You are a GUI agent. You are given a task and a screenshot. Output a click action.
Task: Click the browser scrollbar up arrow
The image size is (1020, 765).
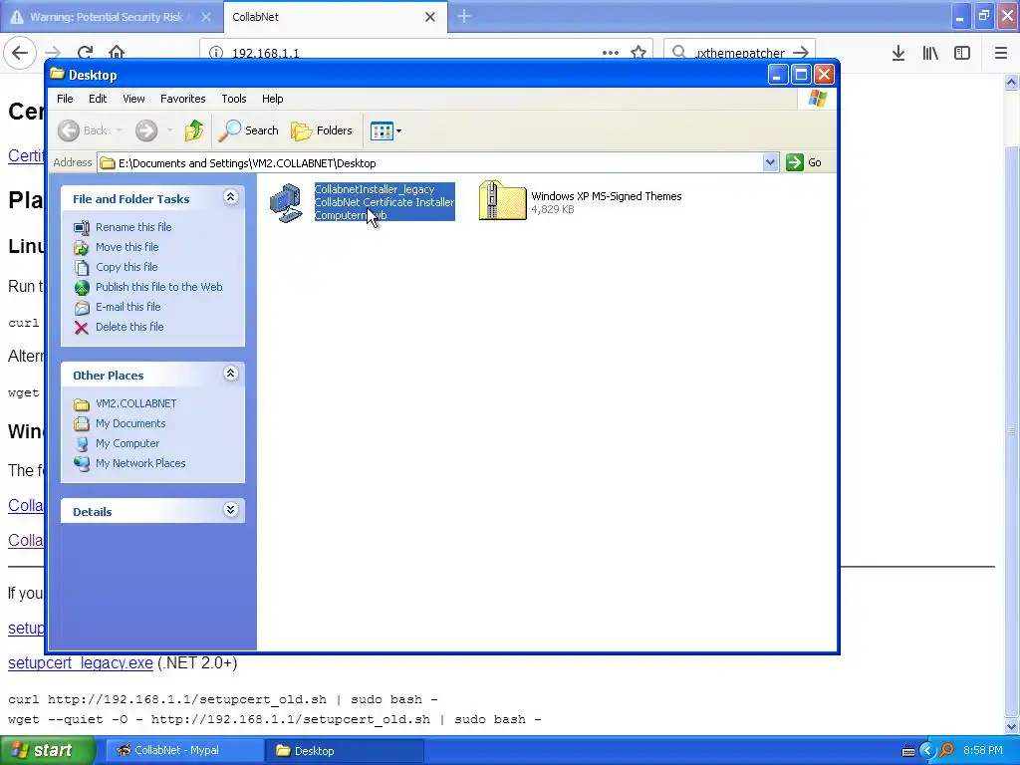(x=1012, y=82)
